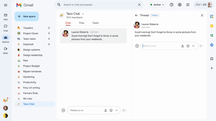Select Spaces in the left rail
The height and width of the screenshot is (121, 216).
(6, 39)
